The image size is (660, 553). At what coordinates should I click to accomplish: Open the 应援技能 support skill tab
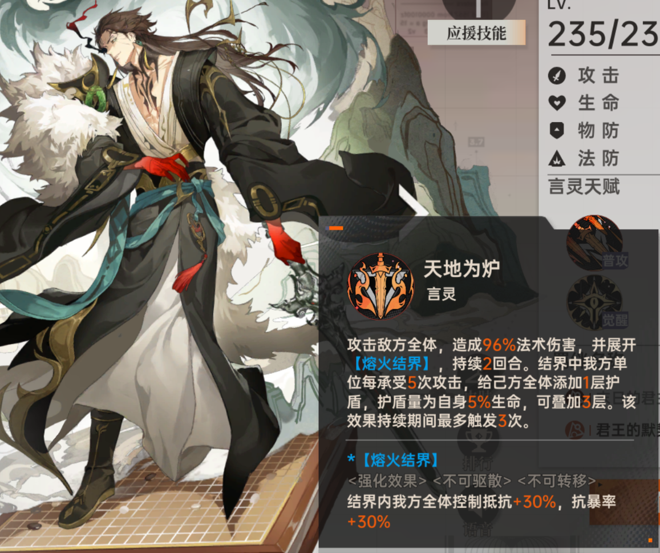(476, 33)
